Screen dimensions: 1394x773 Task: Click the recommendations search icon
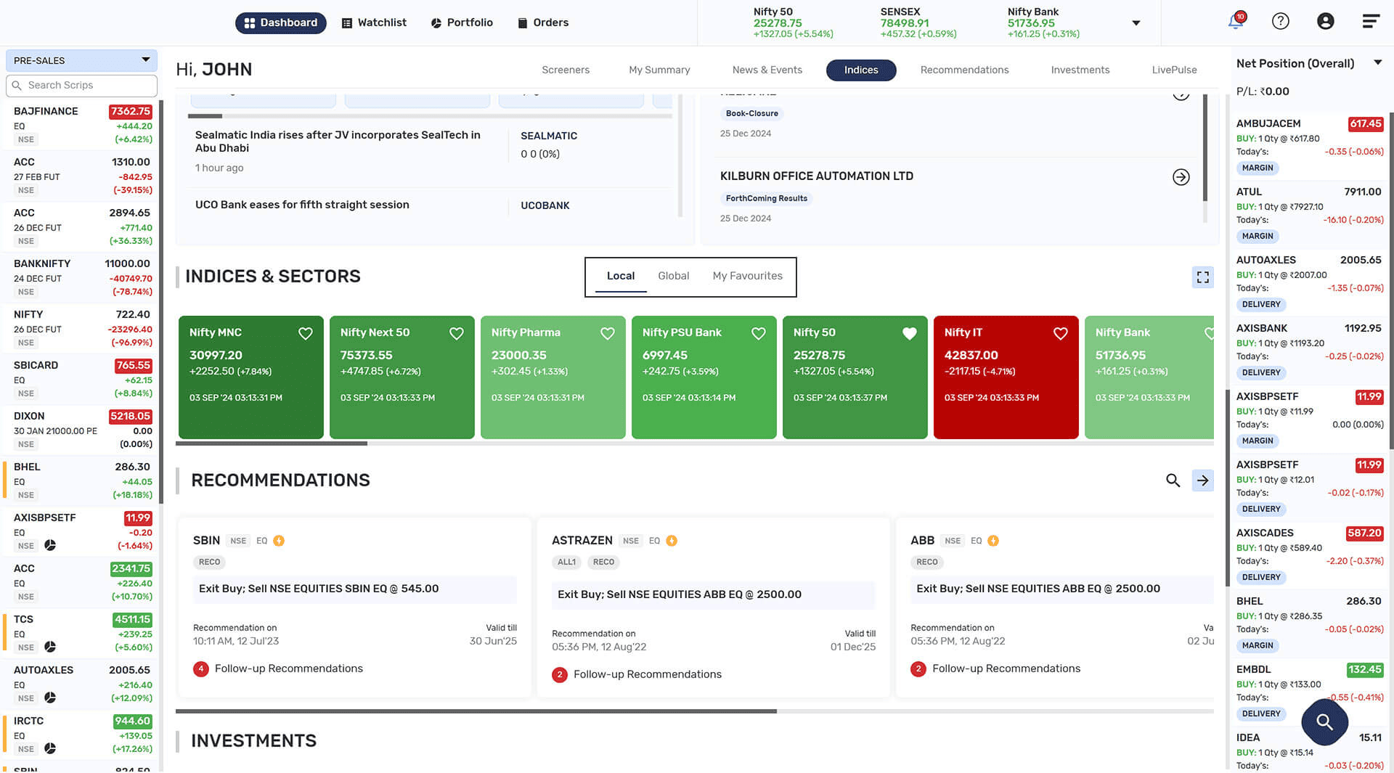[x=1173, y=480]
